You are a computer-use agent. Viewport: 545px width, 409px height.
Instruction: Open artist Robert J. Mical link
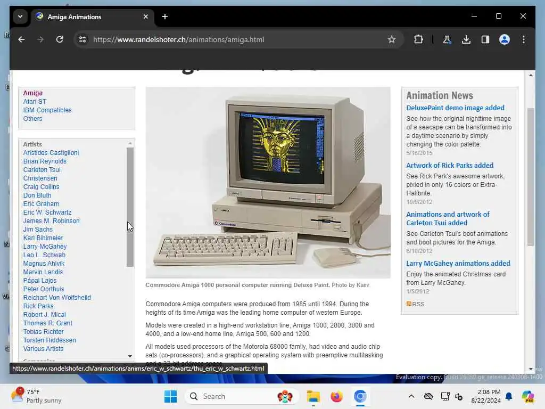click(x=44, y=315)
